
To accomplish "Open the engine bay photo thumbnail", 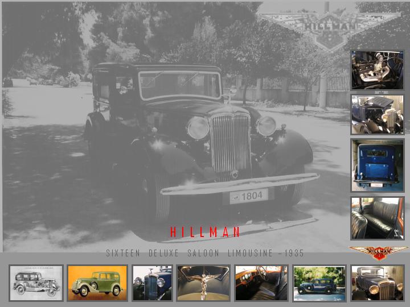I will 378,70.
